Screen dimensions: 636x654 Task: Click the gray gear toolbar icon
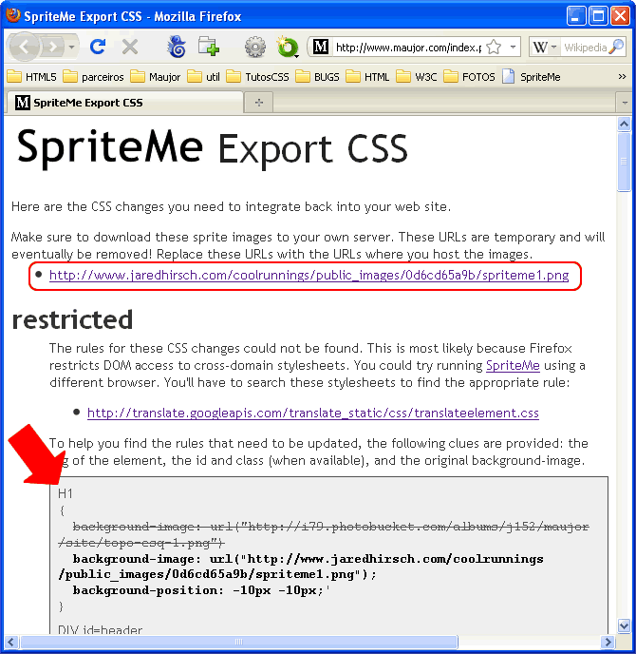point(254,47)
